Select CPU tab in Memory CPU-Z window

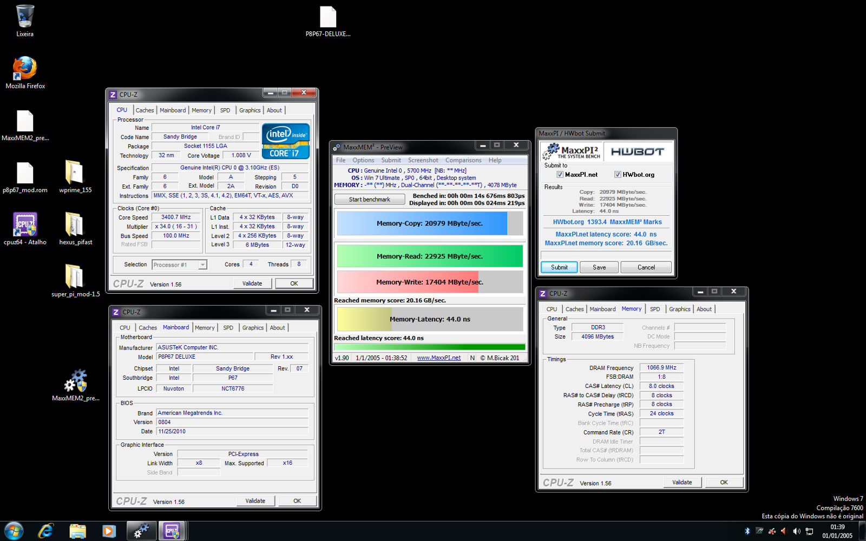[552, 309]
